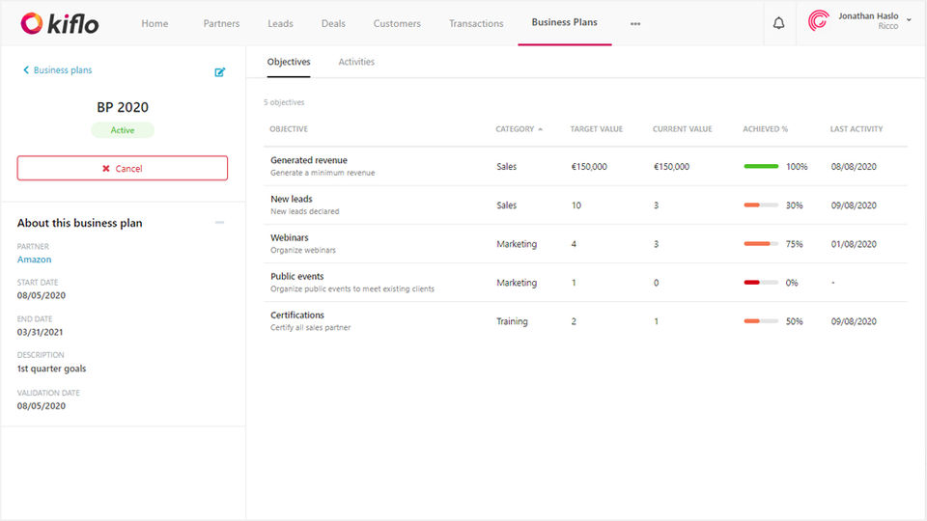Image resolution: width=927 pixels, height=521 pixels.
Task: Open the more options ellipsis menu
Action: click(634, 24)
